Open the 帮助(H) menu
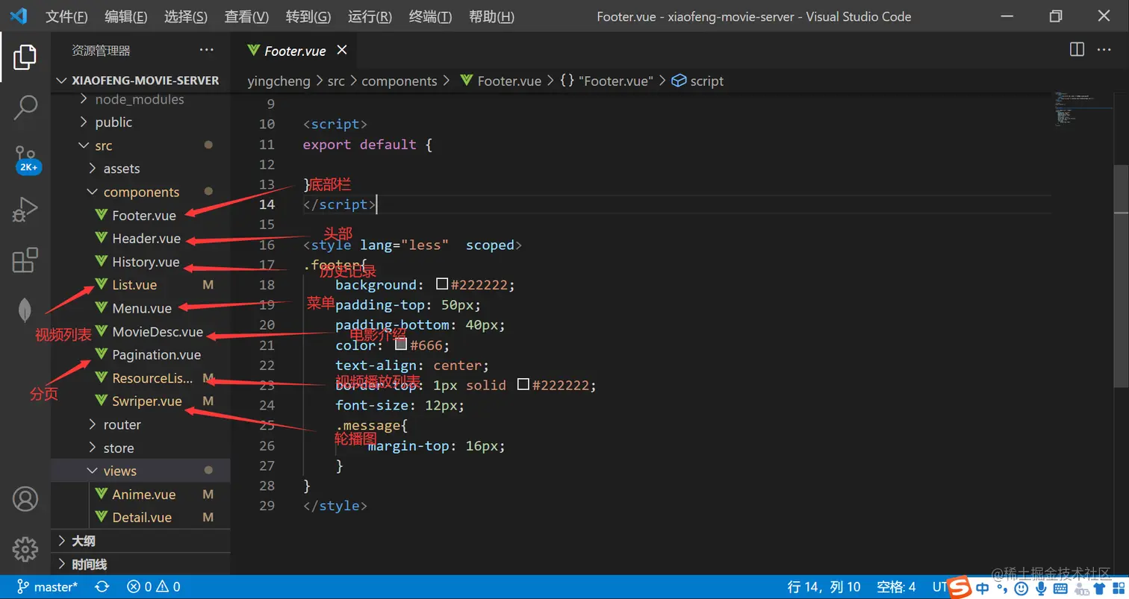The height and width of the screenshot is (599, 1129). coord(491,16)
